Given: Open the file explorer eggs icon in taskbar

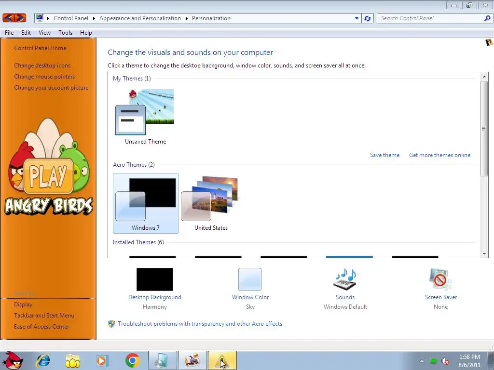Looking at the screenshot, I should 73,360.
